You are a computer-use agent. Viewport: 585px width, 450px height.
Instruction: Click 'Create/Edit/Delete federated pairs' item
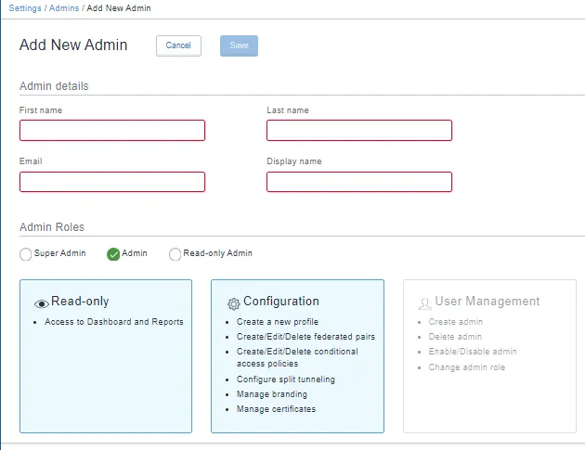[305, 337]
